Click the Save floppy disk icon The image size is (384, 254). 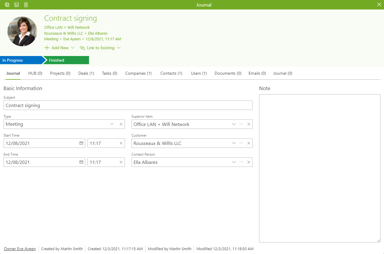click(17, 5)
